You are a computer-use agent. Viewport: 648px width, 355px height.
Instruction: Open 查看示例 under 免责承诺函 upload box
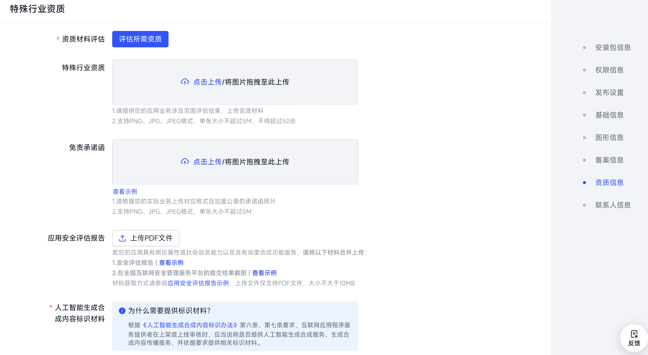[125, 192]
